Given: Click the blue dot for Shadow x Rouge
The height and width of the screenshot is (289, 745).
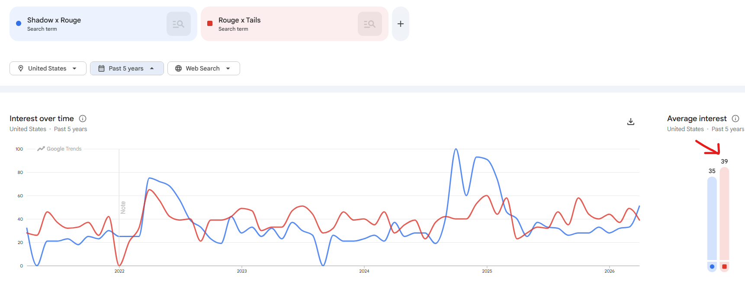Looking at the screenshot, I should (x=19, y=23).
